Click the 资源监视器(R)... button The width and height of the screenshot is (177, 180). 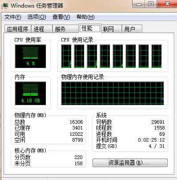point(130,163)
